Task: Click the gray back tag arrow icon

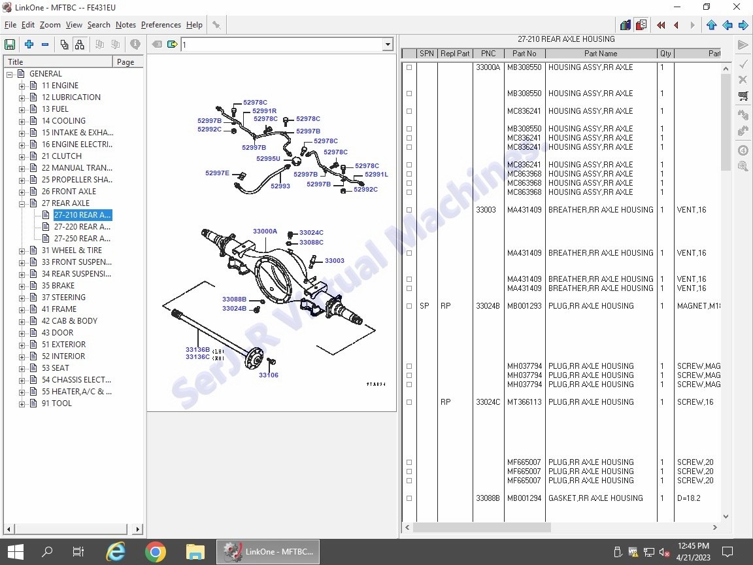Action: 157,44
